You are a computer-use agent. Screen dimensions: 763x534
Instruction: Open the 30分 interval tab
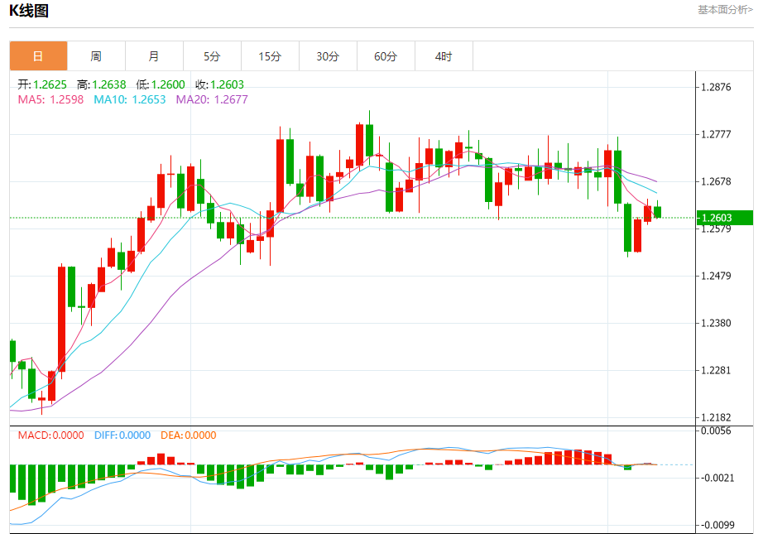(x=328, y=56)
